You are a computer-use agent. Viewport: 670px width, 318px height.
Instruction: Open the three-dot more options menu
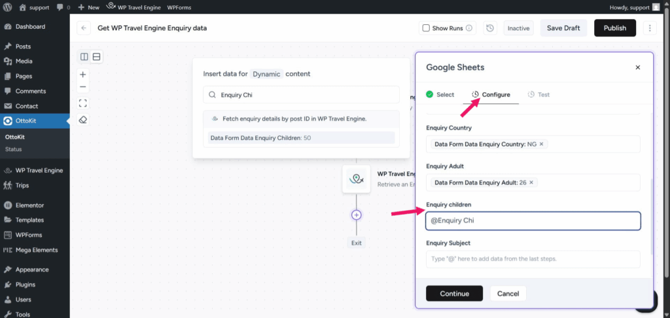(650, 28)
